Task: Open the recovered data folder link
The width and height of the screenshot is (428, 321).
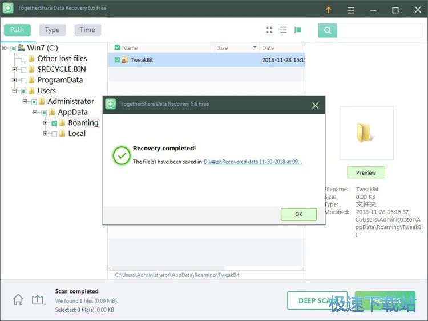Action: tap(253, 162)
